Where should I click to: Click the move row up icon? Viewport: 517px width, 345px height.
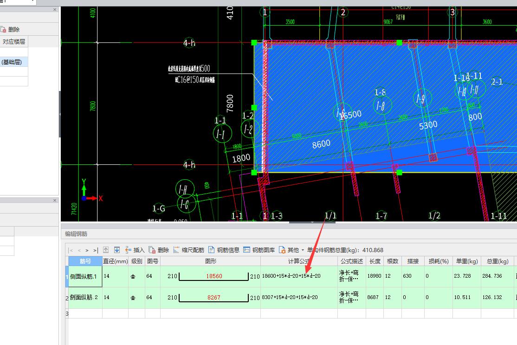tap(106, 250)
